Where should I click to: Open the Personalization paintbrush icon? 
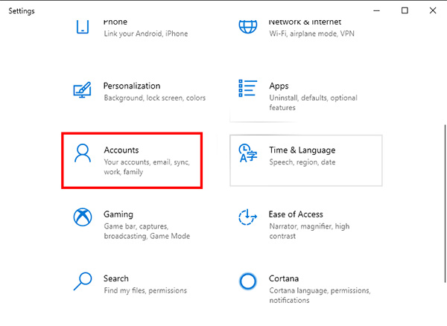pyautogui.click(x=83, y=89)
